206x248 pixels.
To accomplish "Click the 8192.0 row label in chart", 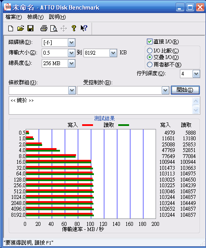I will 18,215.
